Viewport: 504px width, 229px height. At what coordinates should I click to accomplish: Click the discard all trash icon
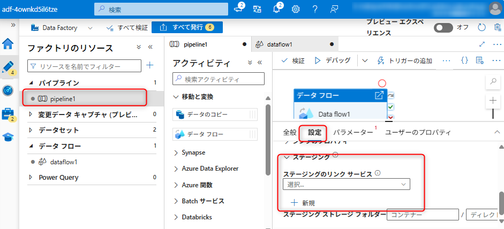coord(498,28)
